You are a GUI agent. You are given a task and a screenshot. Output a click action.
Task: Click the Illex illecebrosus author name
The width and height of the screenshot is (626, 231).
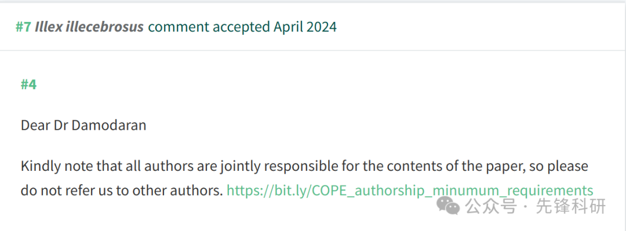click(89, 27)
